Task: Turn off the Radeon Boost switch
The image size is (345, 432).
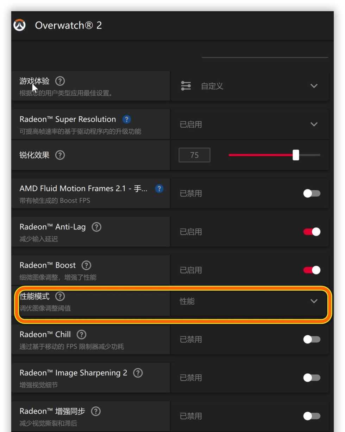Action: (x=312, y=270)
